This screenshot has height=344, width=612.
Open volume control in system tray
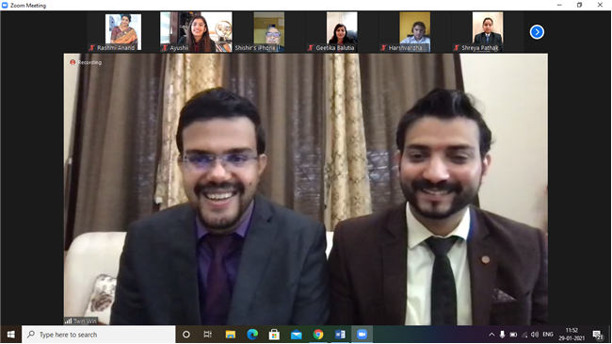pos(535,335)
